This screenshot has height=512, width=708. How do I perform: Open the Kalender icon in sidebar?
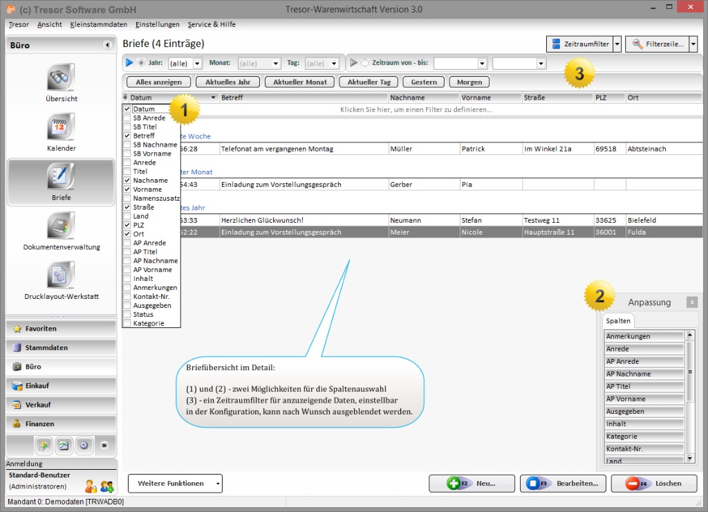61,127
